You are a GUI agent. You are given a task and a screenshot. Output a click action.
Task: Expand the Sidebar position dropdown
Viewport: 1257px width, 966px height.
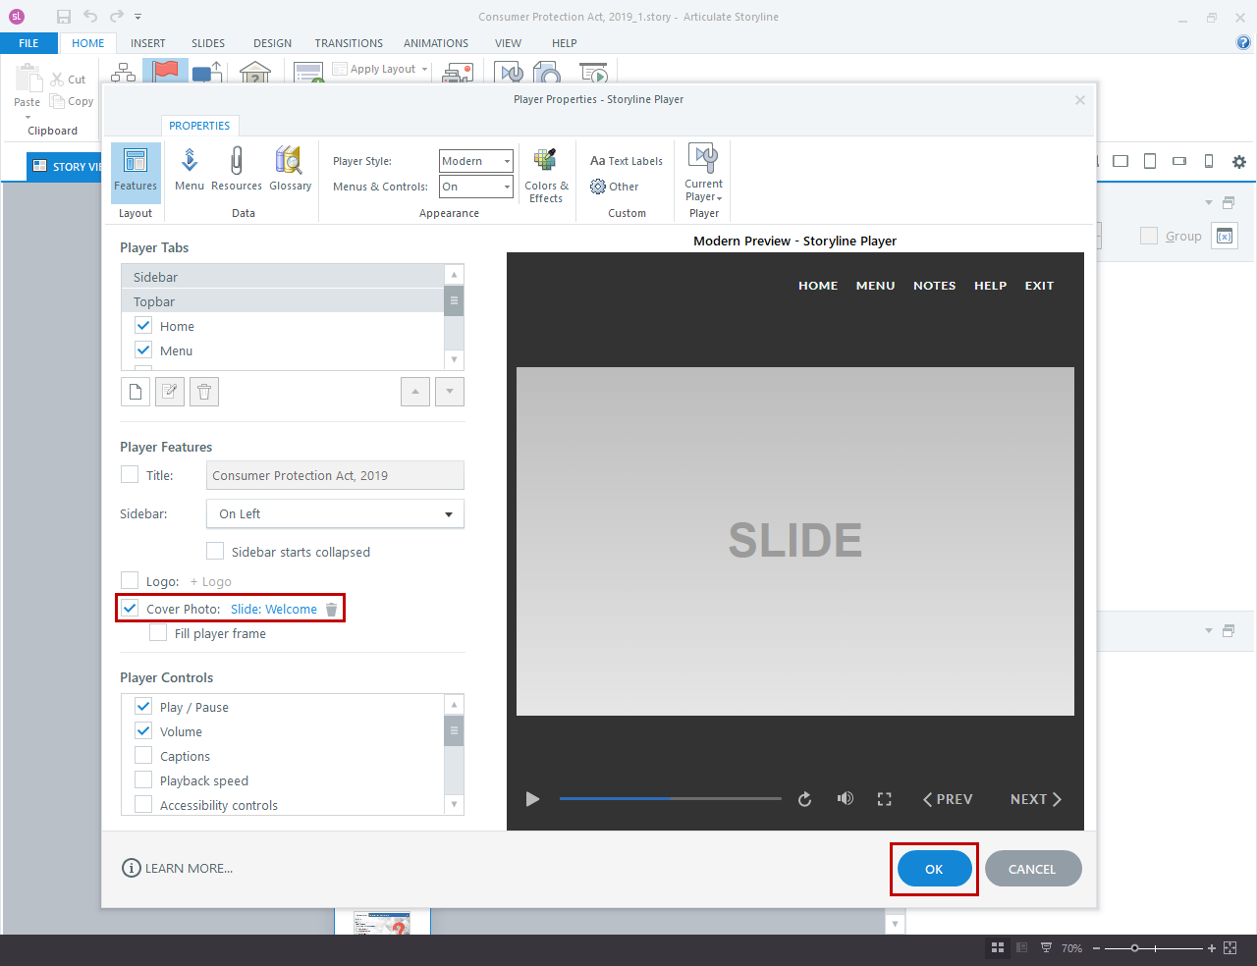click(x=335, y=513)
